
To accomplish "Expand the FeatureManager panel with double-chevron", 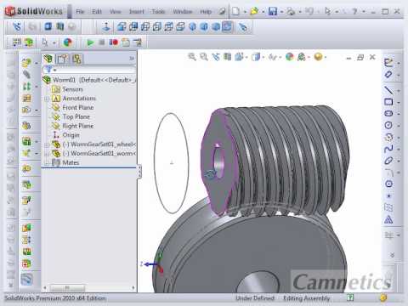I will (x=132, y=59).
